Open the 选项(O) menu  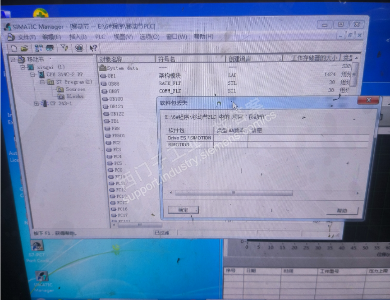pyautogui.click(x=149, y=37)
